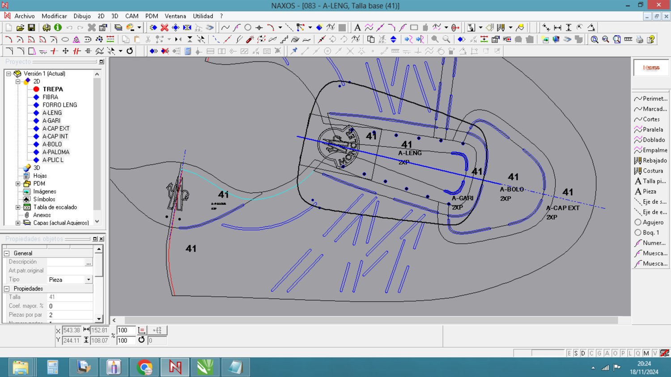Open the Archivo menu

(25, 16)
